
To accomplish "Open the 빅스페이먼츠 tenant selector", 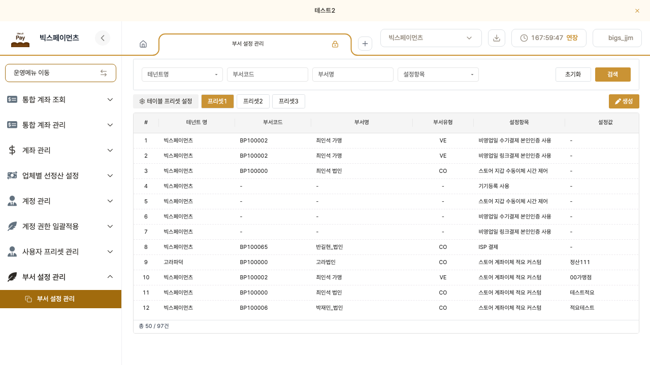I will click(x=431, y=38).
